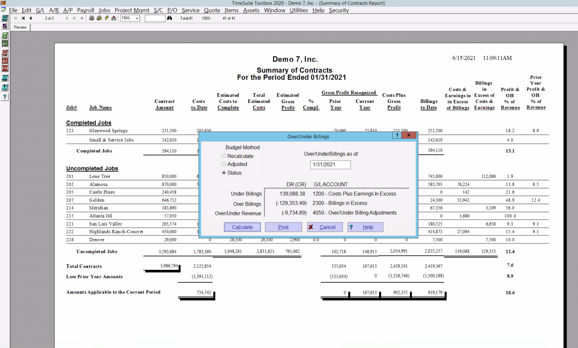The width and height of the screenshot is (578, 348).
Task: Click the Post button
Action: (x=283, y=227)
